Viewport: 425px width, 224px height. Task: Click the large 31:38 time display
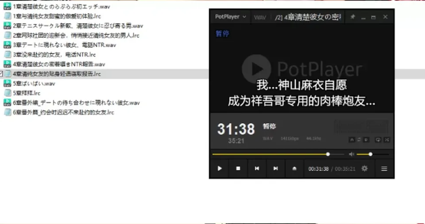coord(236,129)
